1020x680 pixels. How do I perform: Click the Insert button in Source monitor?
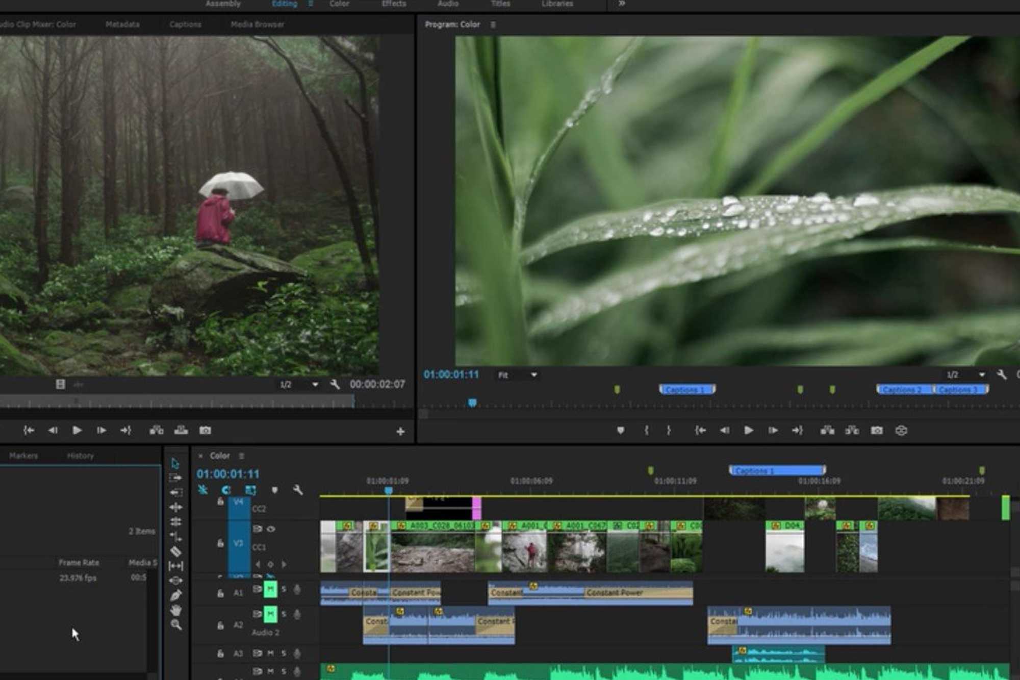click(x=157, y=431)
